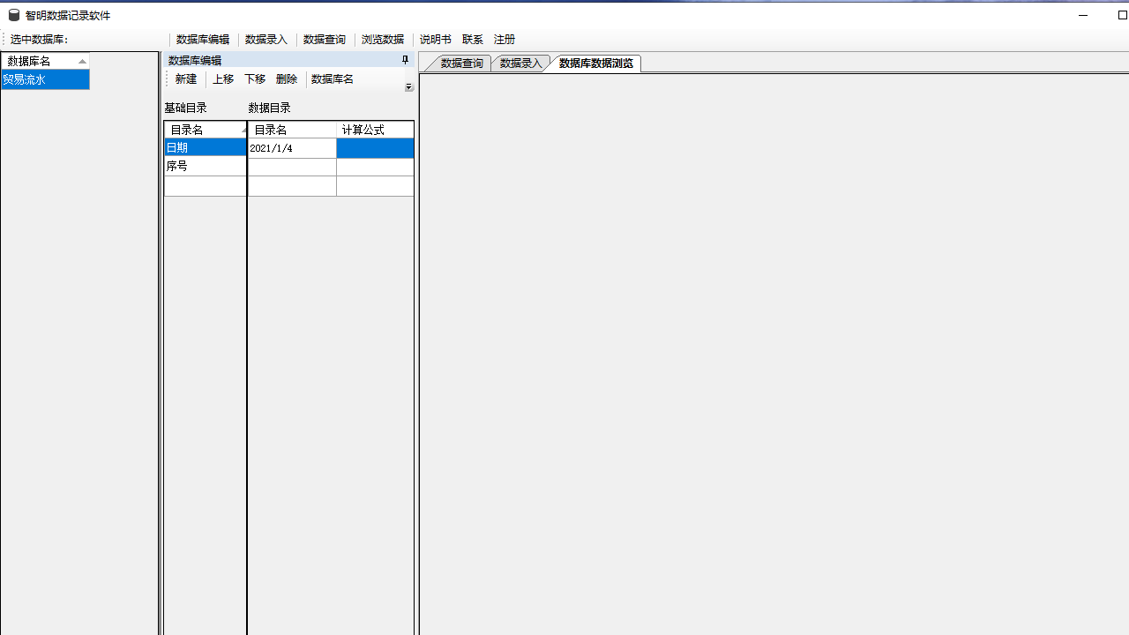The image size is (1129, 635).
Task: Click the database app icon in title bar
Action: (x=14, y=15)
